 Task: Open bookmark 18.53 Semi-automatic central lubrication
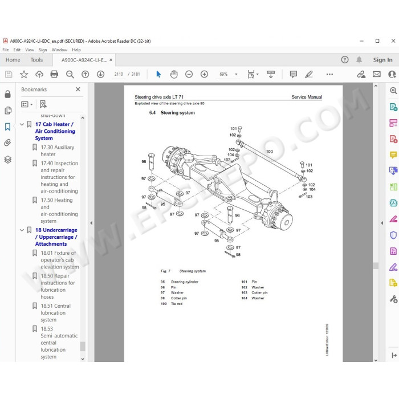point(59,343)
